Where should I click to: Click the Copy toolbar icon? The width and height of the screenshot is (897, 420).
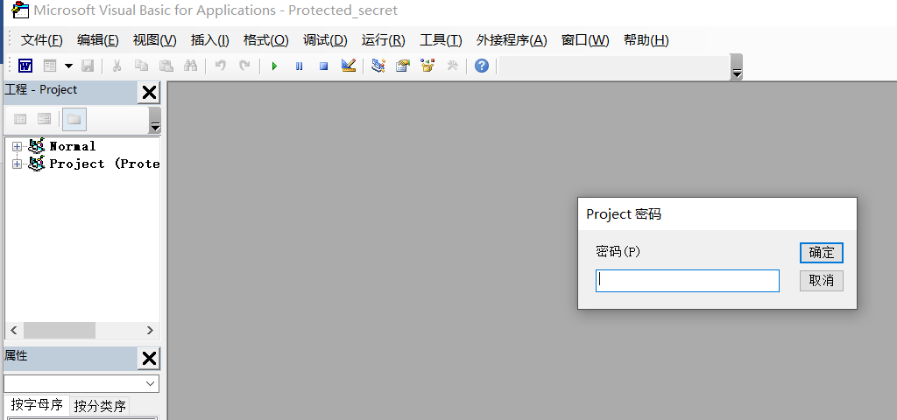pyautogui.click(x=141, y=66)
